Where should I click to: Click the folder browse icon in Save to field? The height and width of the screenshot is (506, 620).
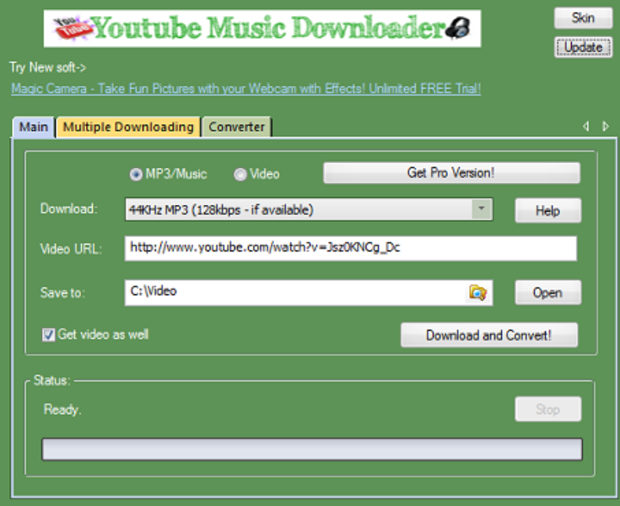point(478,293)
